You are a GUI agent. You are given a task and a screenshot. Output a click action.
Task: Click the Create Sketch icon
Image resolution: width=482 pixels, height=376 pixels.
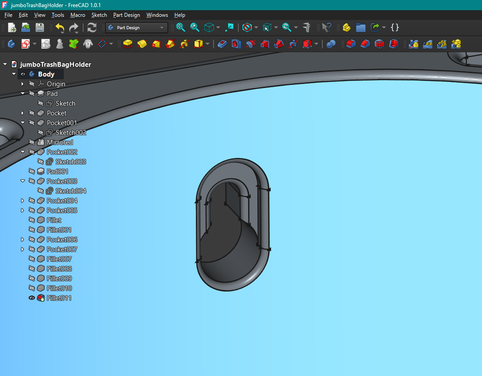tap(26, 44)
